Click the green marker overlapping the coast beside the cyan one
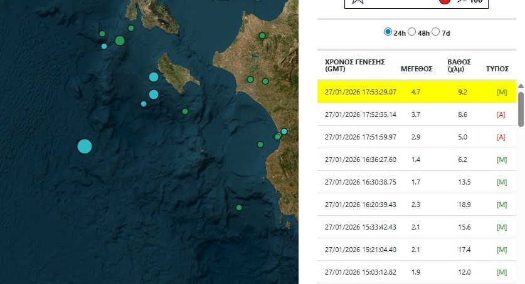 (x=277, y=136)
